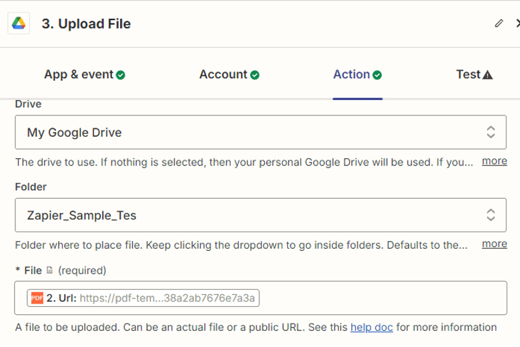The width and height of the screenshot is (520, 347).
Task: Click the red PDF icon in the Url pill
Action: click(x=37, y=298)
